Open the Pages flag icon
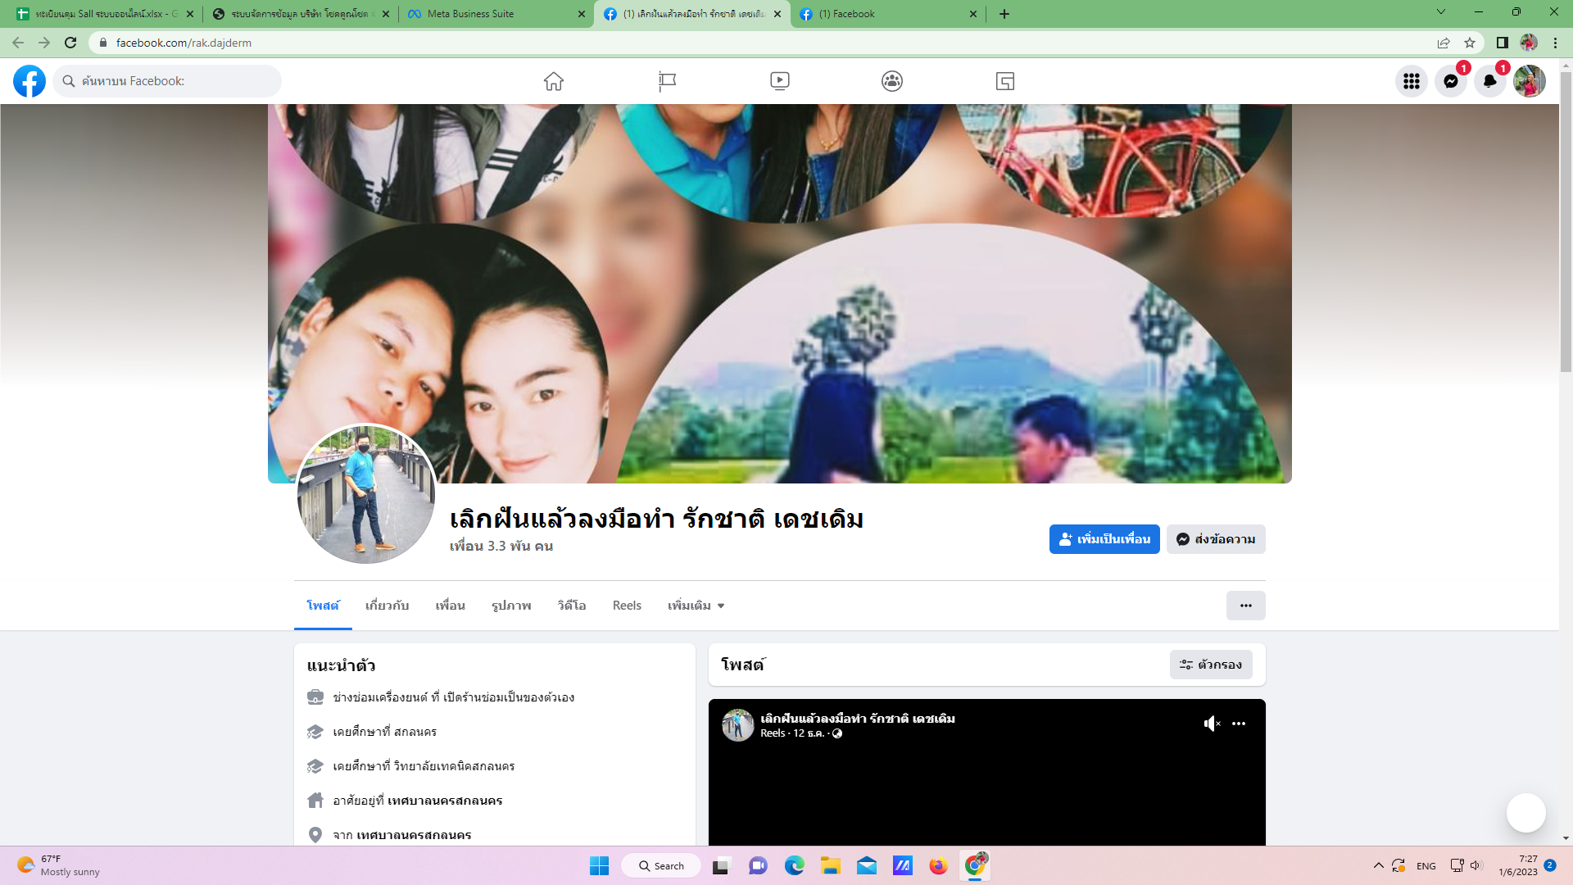The height and width of the screenshot is (885, 1573). coord(667,81)
